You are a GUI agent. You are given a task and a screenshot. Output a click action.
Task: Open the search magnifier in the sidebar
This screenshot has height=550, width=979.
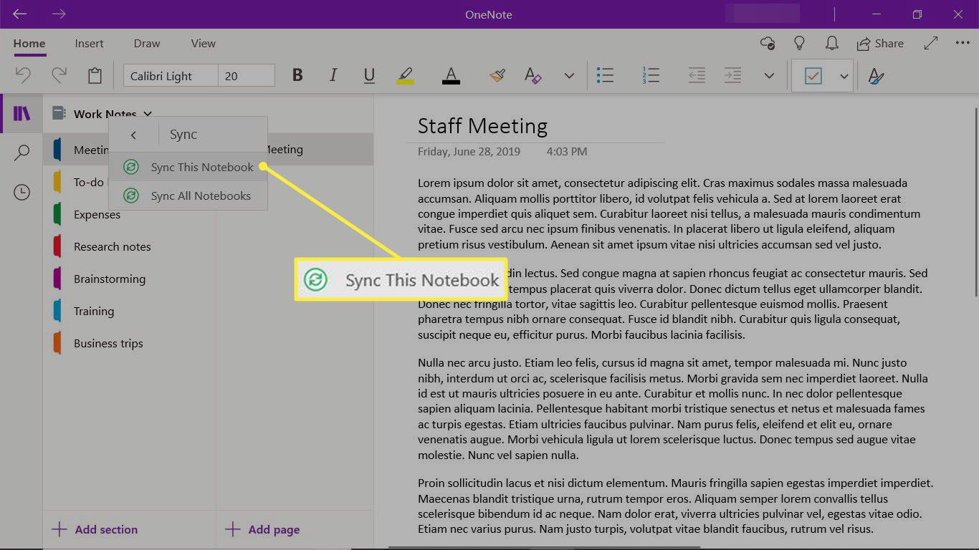[22, 153]
